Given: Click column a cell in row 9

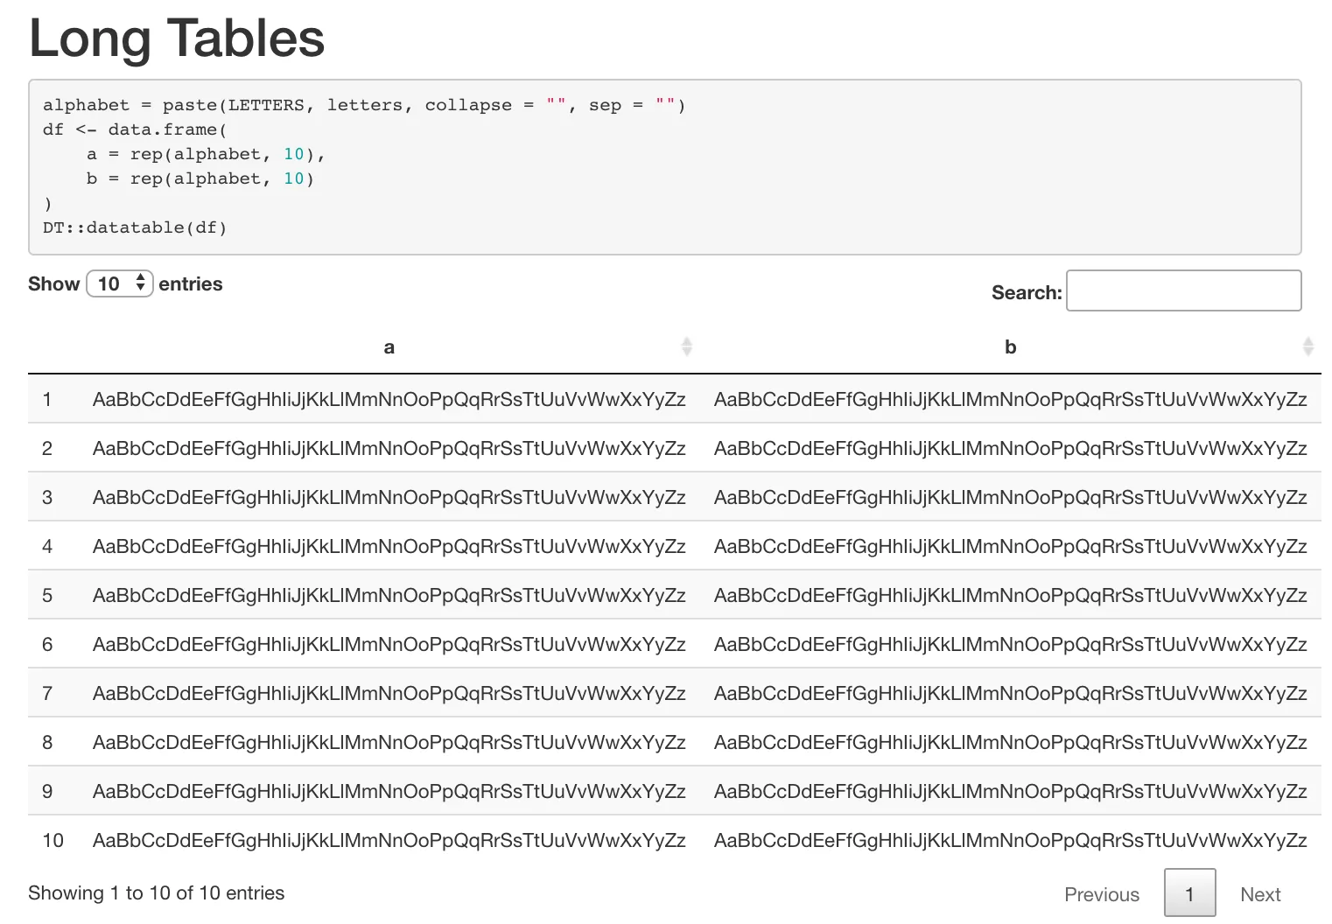Looking at the screenshot, I should [389, 792].
